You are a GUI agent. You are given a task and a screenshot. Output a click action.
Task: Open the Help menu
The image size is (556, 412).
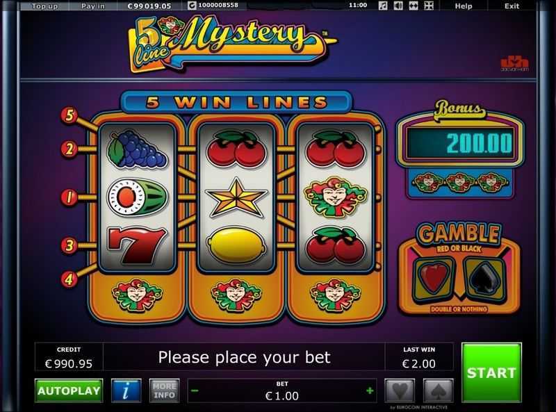tap(464, 6)
